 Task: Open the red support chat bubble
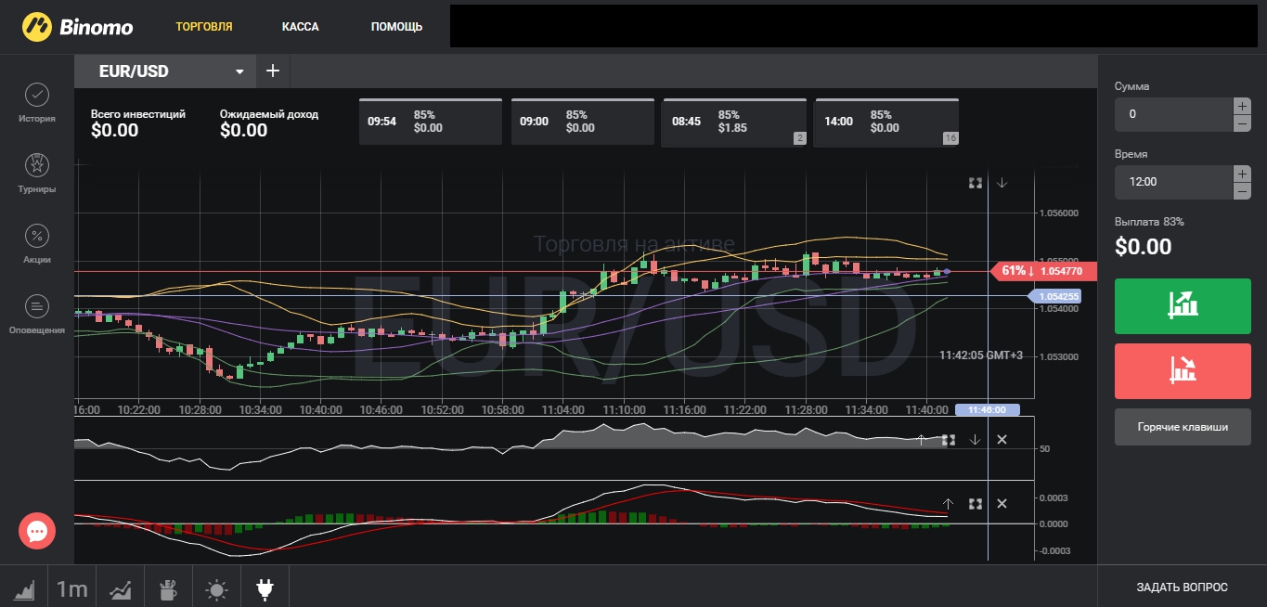[x=37, y=531]
